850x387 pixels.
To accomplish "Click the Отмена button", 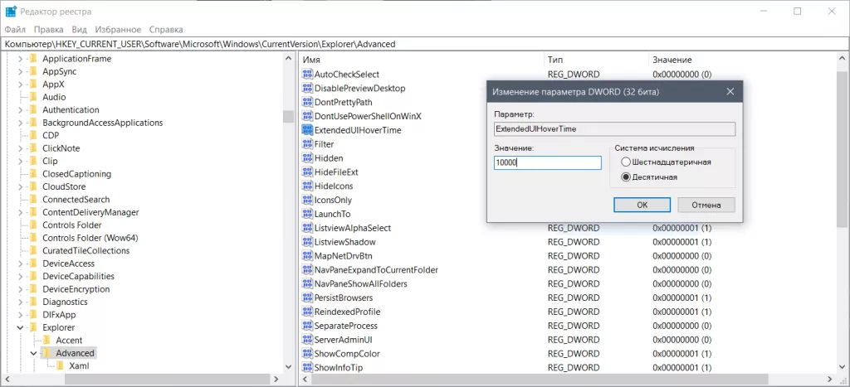I will pyautogui.click(x=706, y=205).
